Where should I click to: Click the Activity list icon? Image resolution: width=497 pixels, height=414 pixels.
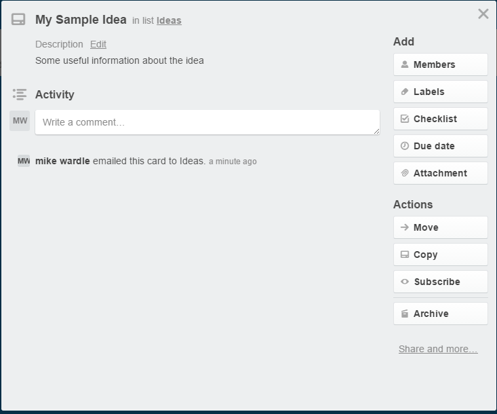(20, 94)
